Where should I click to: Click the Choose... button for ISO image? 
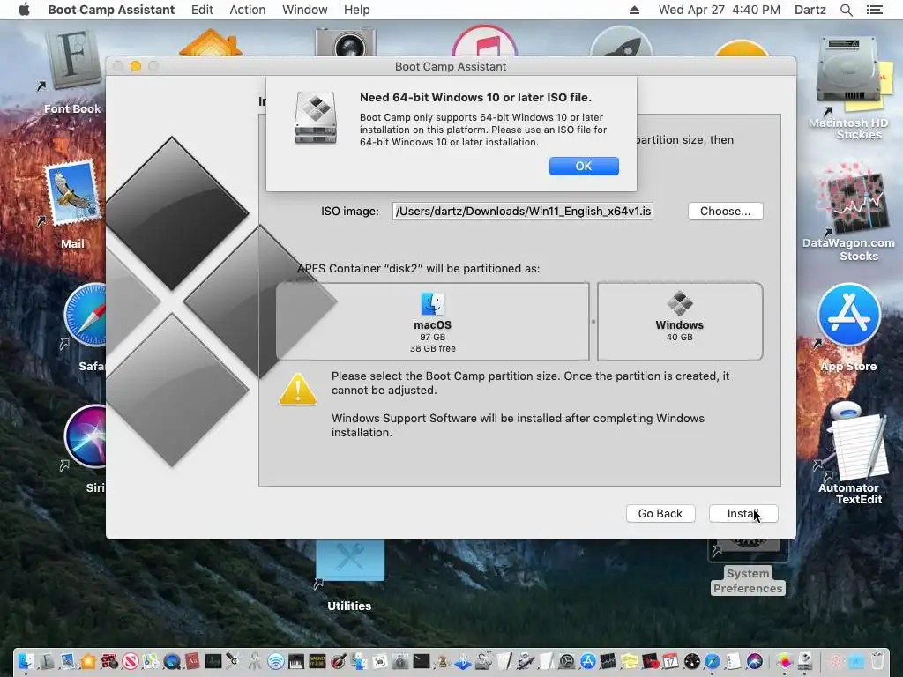725,212
